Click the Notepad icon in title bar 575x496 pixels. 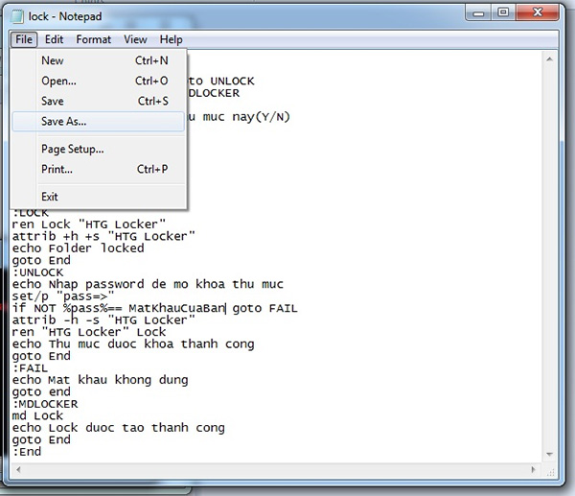19,14
